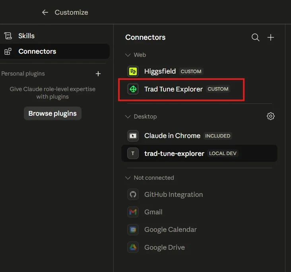Click the Google Drive icon
The height and width of the screenshot is (272, 291).
[x=133, y=247]
